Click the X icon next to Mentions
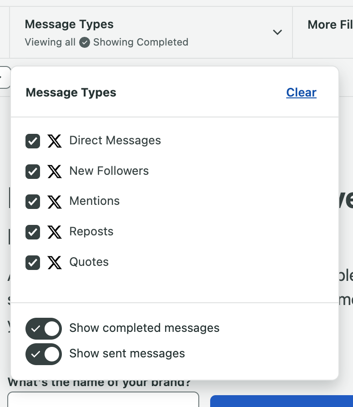Image resolution: width=353 pixels, height=407 pixels. pyautogui.click(x=55, y=202)
